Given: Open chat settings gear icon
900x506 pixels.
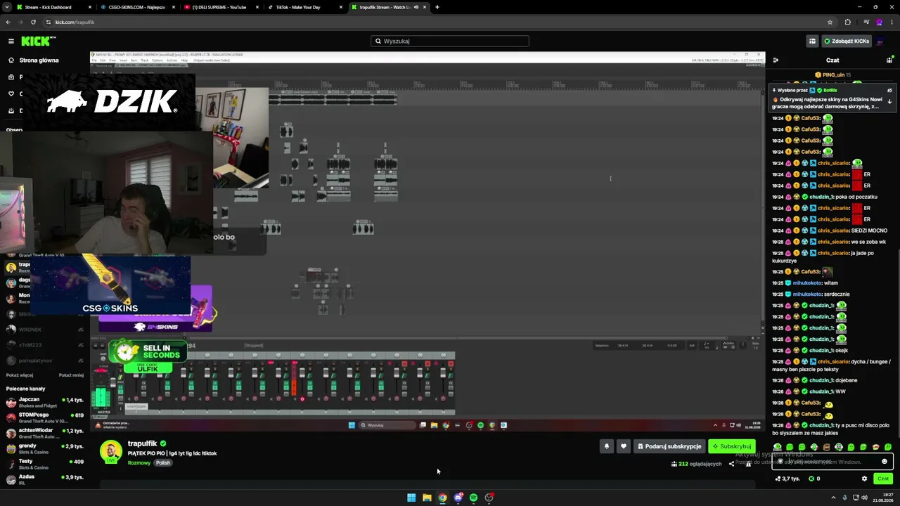Looking at the screenshot, I should (x=865, y=479).
